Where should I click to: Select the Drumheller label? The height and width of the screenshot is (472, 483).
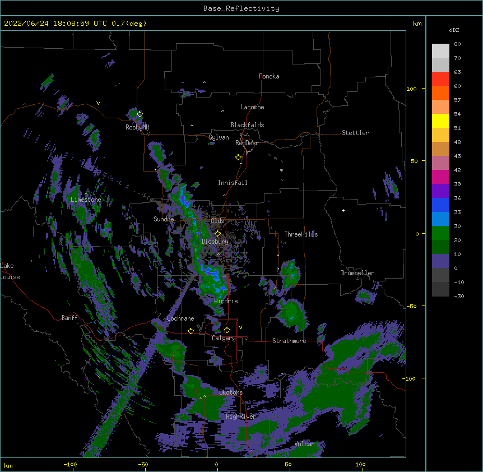(x=357, y=273)
